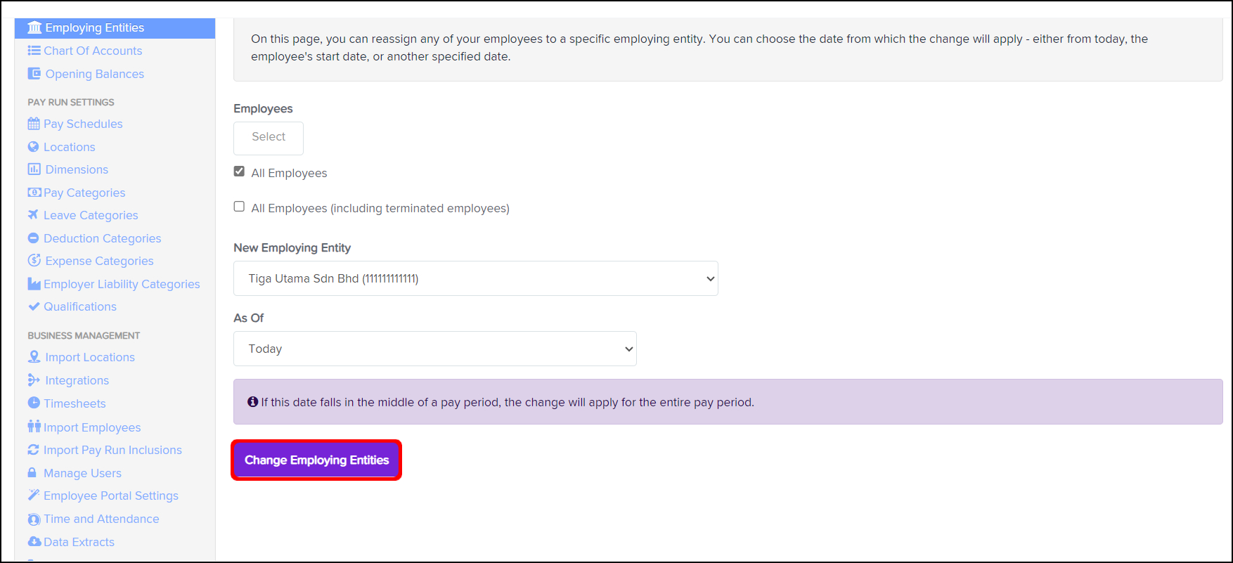Image resolution: width=1233 pixels, height=563 pixels.
Task: Open the Employees Select picker
Action: pyautogui.click(x=269, y=138)
